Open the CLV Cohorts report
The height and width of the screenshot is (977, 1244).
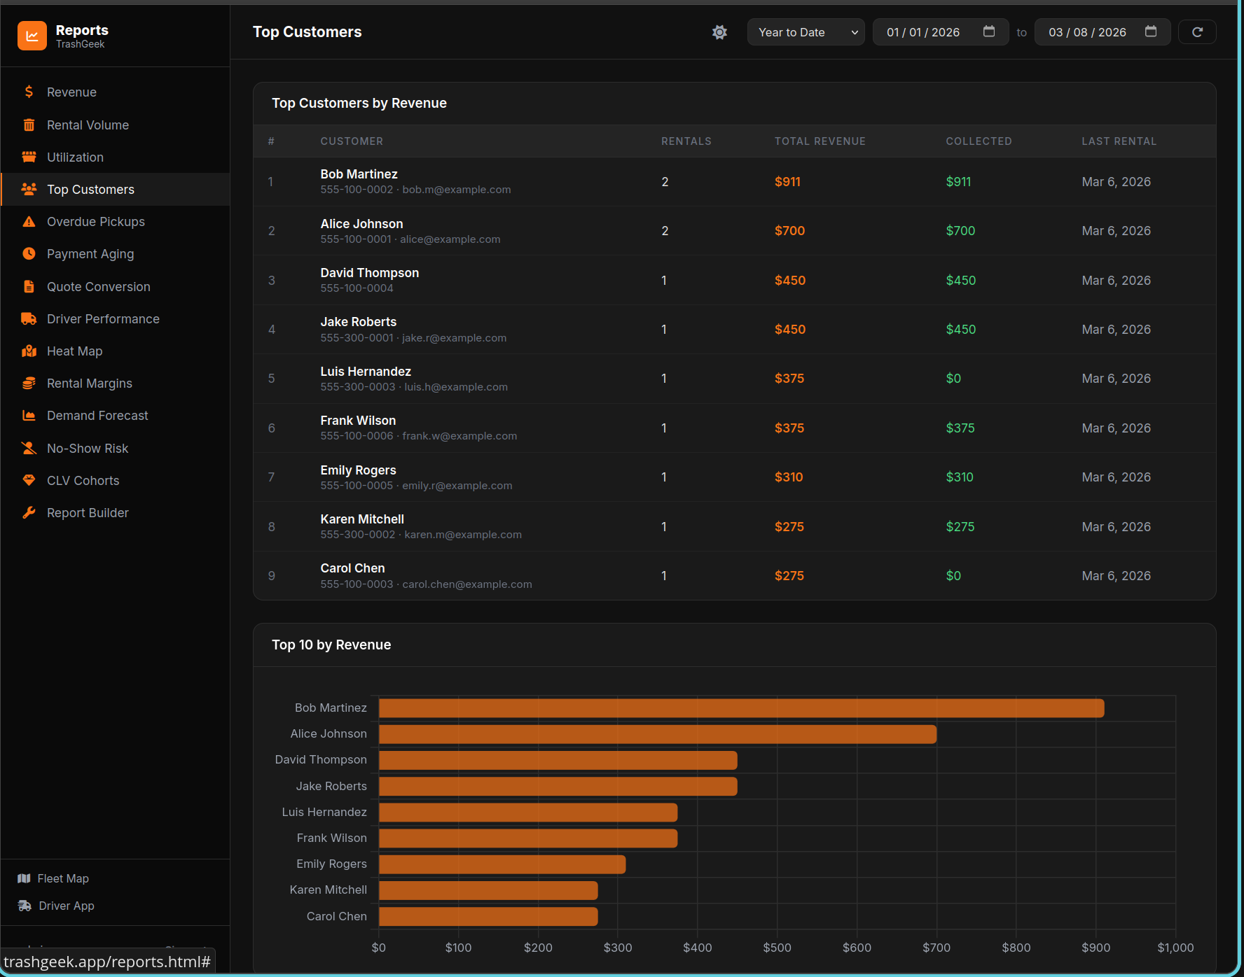(x=83, y=480)
